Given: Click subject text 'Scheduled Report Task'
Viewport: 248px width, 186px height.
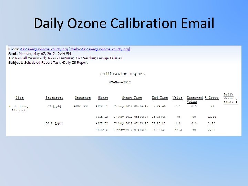Looking at the screenshot, I should pos(42,62).
